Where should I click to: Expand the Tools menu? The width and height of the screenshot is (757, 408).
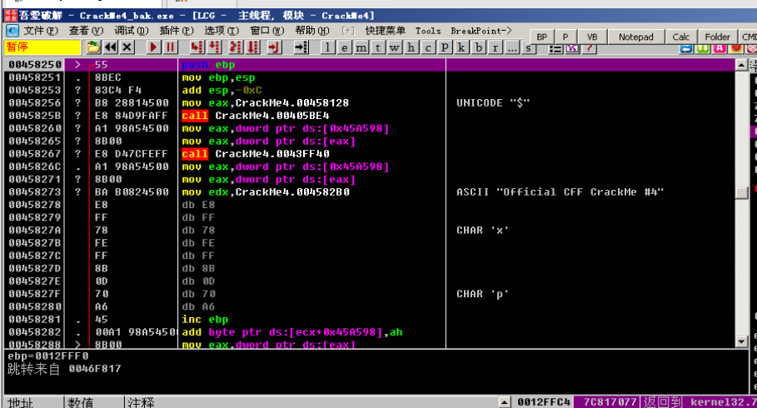tap(428, 31)
